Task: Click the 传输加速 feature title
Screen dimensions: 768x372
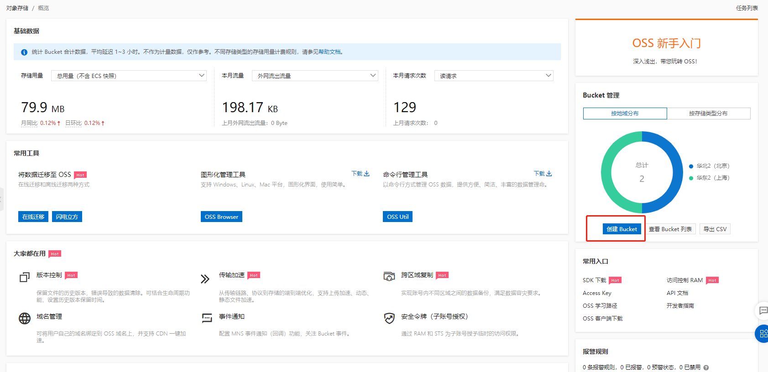Action: coord(232,275)
